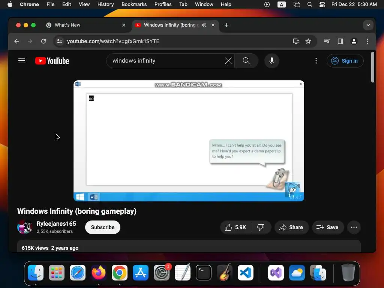Open Finder from the Dock
Viewport: 384px width, 288px height.
click(x=36, y=273)
